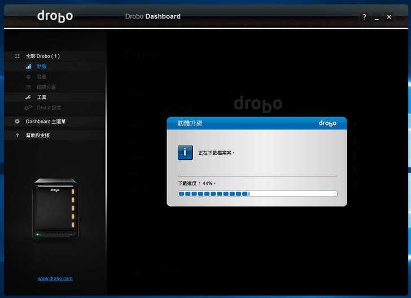Open the 容量 capacity page
The image size is (411, 298).
[41, 77]
